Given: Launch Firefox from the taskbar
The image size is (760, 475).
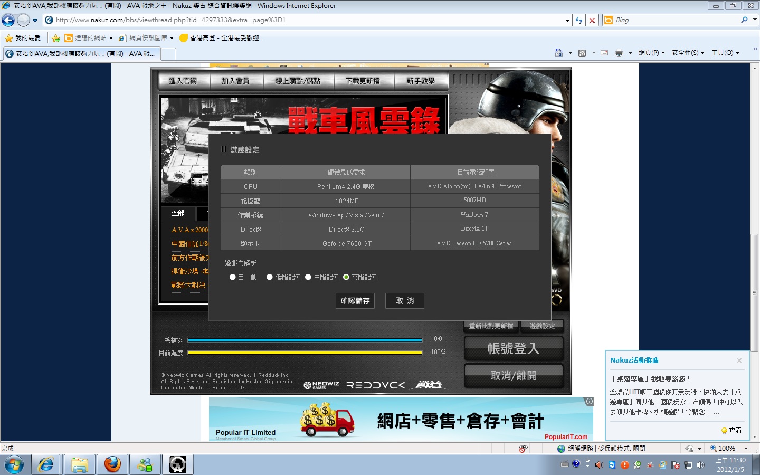Looking at the screenshot, I should pos(112,464).
